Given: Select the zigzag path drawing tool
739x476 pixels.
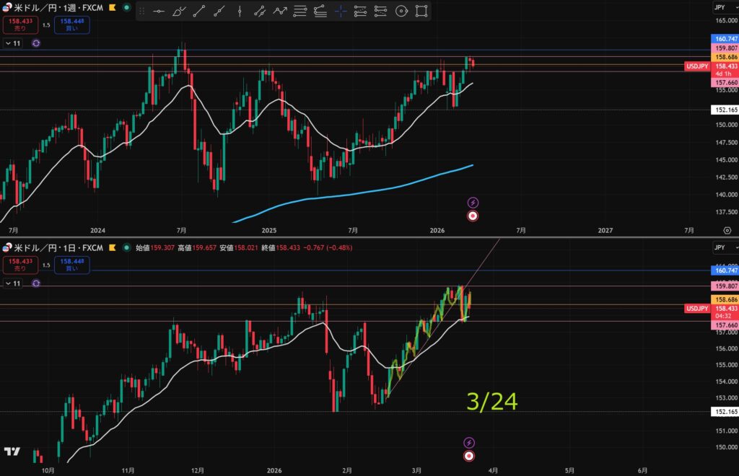Looking at the screenshot, I should 280,11.
